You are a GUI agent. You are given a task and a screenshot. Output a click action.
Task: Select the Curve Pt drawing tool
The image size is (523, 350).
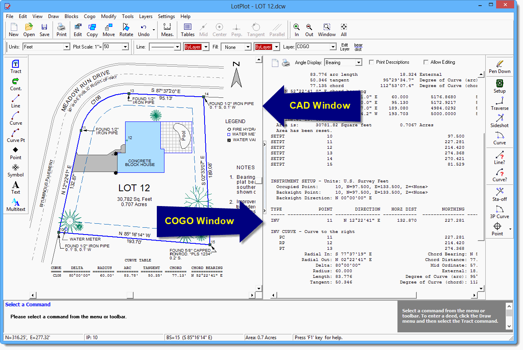click(16, 135)
